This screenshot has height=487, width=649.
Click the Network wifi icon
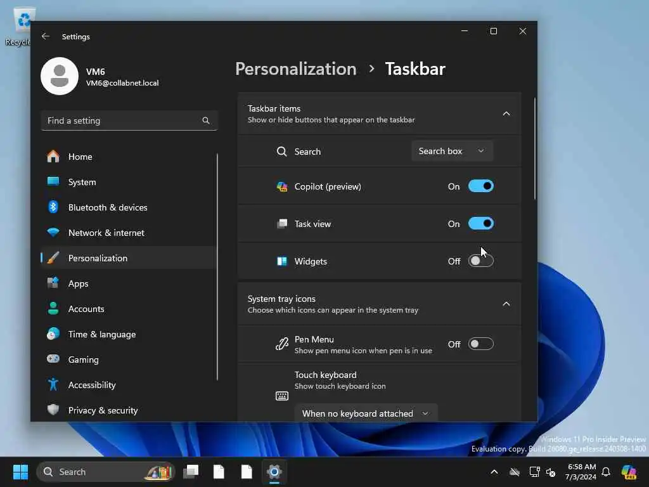point(53,232)
